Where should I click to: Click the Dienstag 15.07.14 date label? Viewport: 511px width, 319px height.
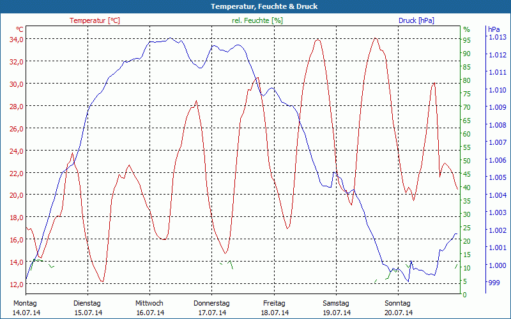(88, 308)
